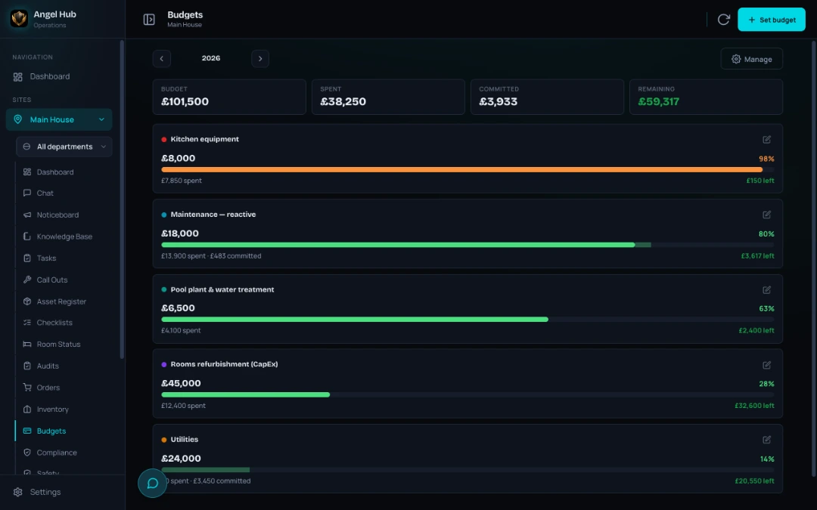Open the Audits page
The height and width of the screenshot is (510, 817).
point(48,366)
